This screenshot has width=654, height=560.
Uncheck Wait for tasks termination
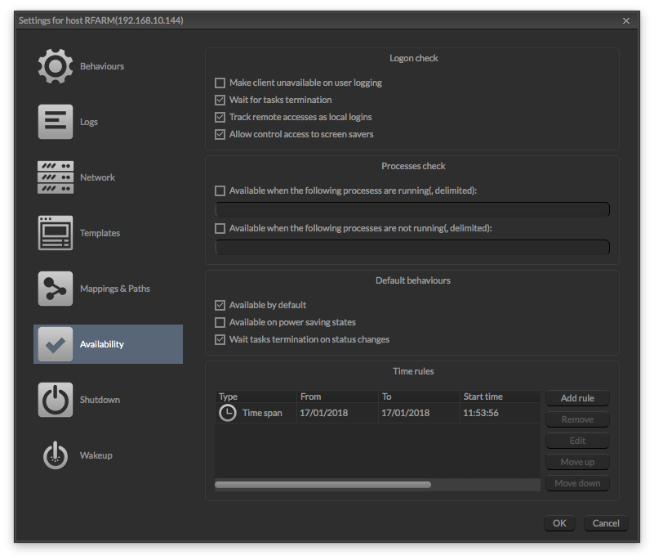click(220, 100)
